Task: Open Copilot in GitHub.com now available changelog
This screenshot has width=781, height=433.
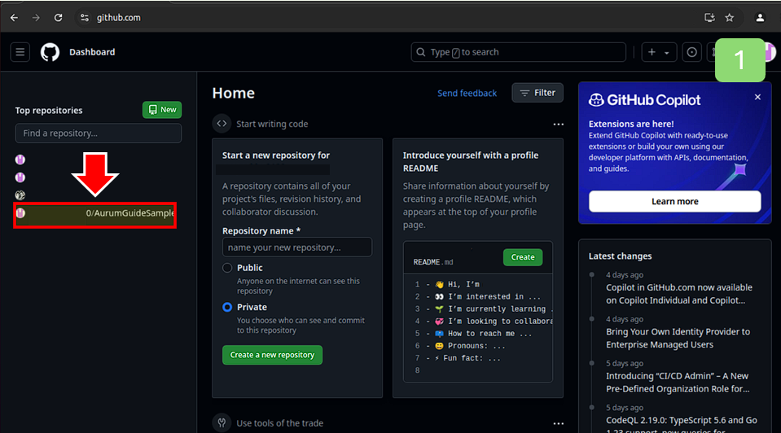Action: tap(679, 294)
